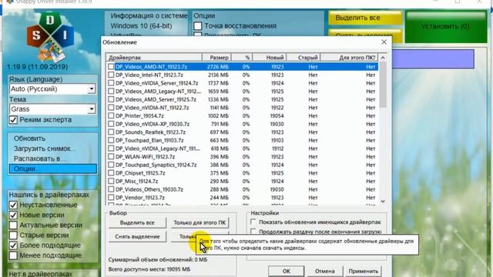The width and height of the screenshot is (493, 277).
Task: Click Только для этого ПК button
Action: pyautogui.click(x=200, y=222)
